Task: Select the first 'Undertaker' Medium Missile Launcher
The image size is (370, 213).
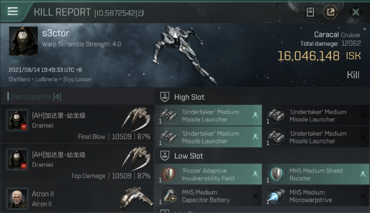Action: click(x=209, y=116)
